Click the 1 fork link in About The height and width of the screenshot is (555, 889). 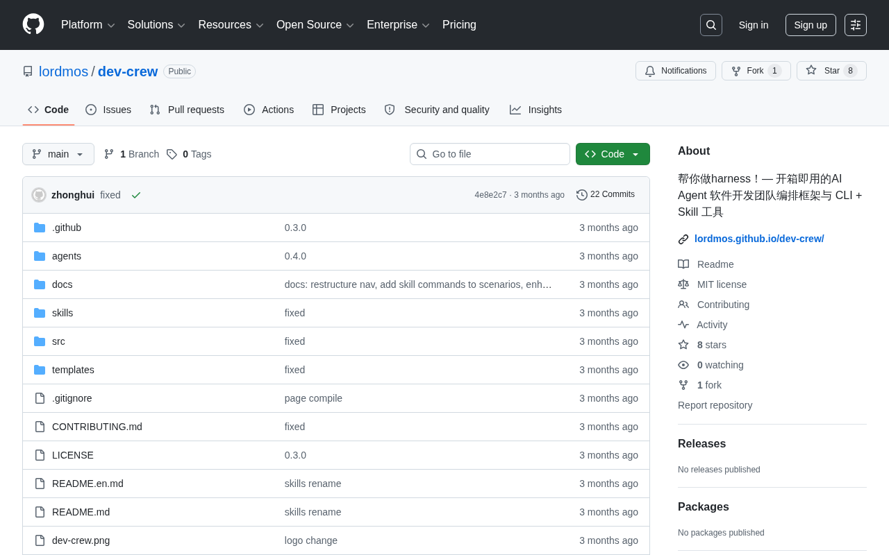[709, 385]
